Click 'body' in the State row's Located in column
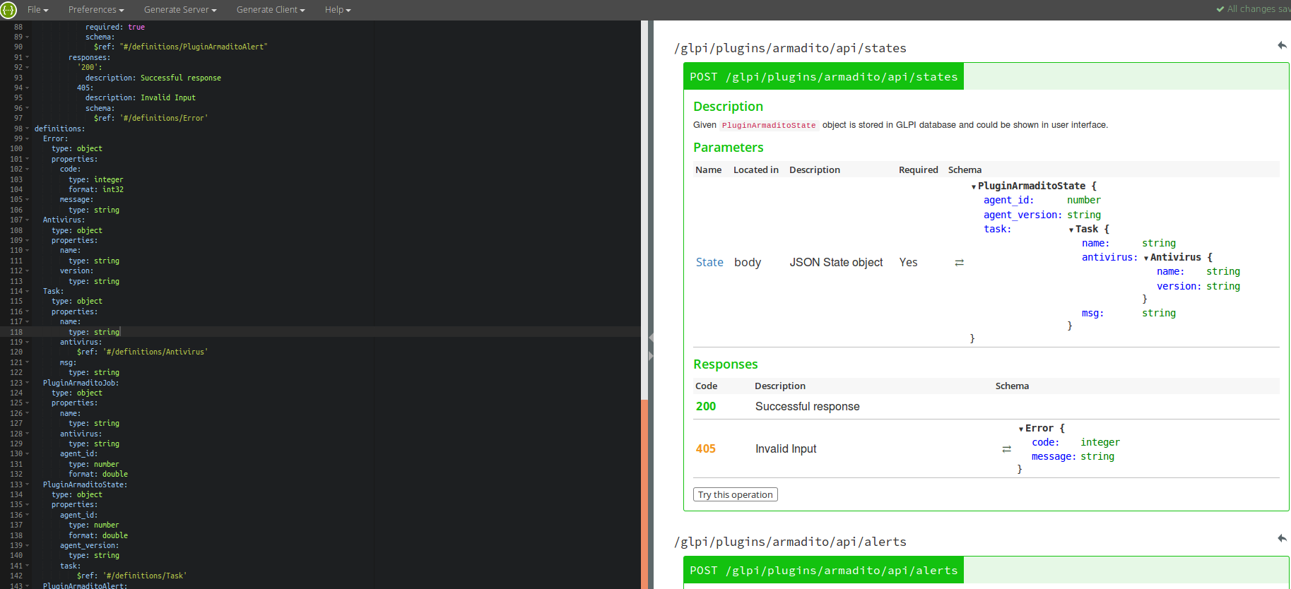This screenshot has width=1291, height=589. pyautogui.click(x=748, y=263)
